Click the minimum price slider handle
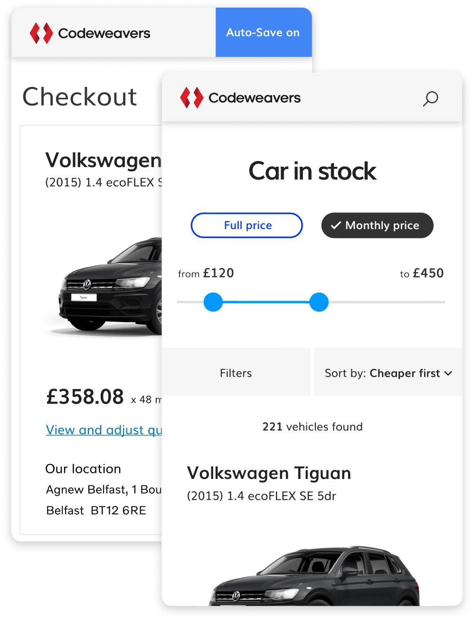473x620 pixels. point(213,302)
